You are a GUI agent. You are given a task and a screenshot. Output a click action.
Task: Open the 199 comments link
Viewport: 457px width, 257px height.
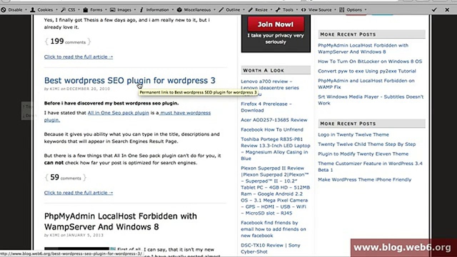[68, 41]
